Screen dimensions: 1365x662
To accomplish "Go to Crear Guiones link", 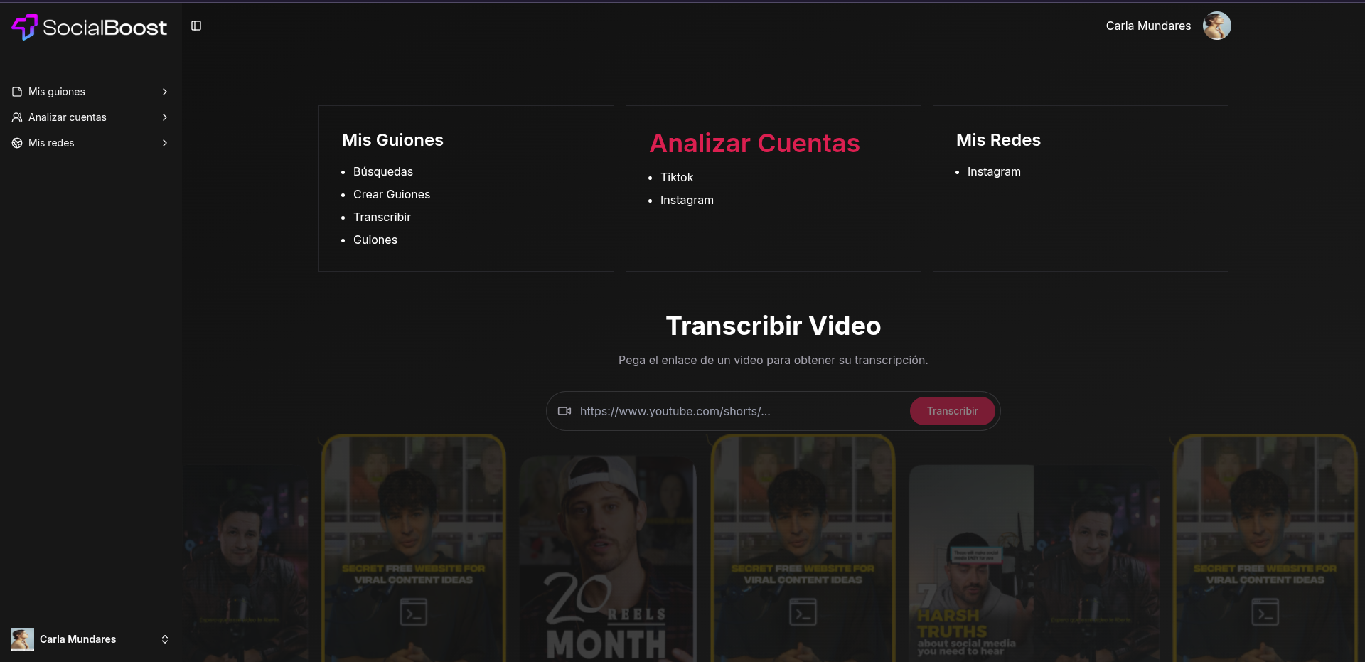I will pos(391,194).
